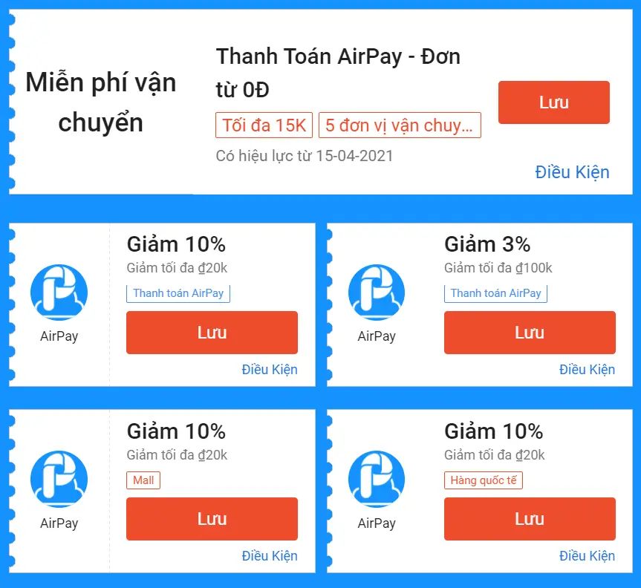Click the 'Hàng quốc tế' tag label

tap(484, 480)
